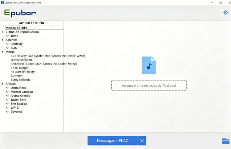231x149 pixels.
Task: Select the Pistas label
Action: 10,52
